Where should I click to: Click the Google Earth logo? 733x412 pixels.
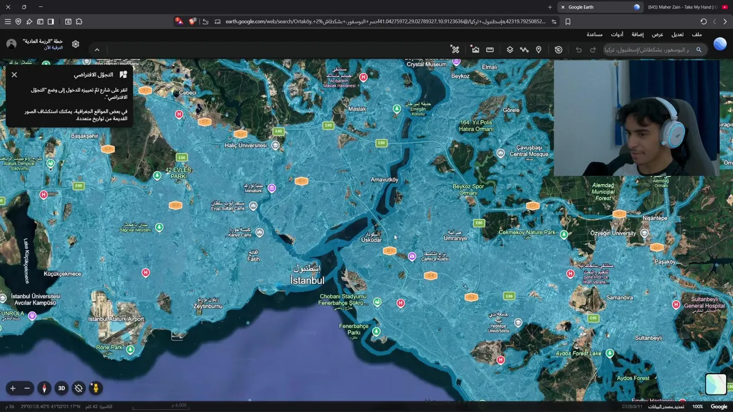click(720, 44)
